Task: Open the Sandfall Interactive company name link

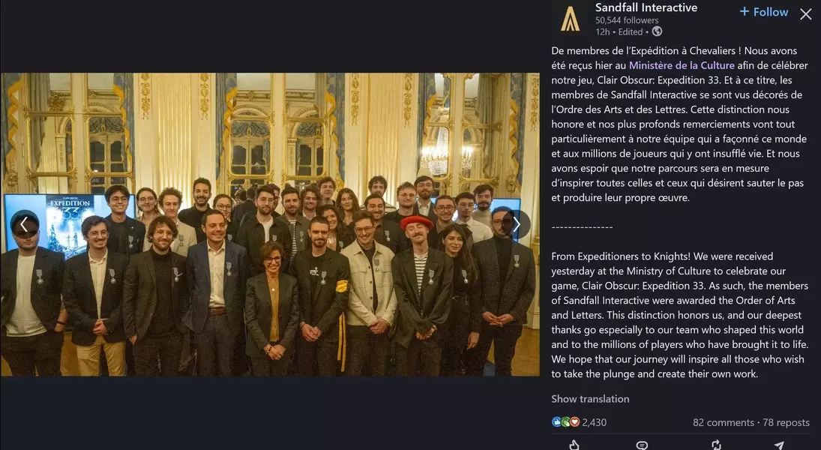Action: click(x=646, y=7)
